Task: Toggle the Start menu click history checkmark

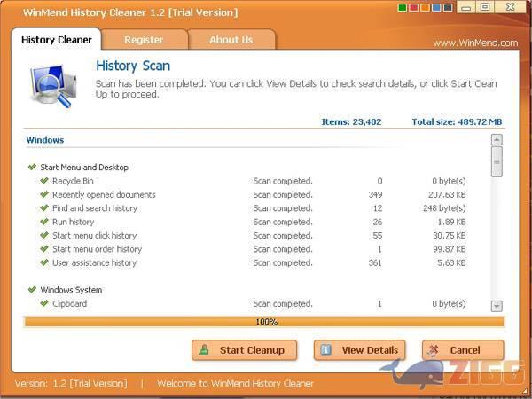Action: (x=44, y=236)
